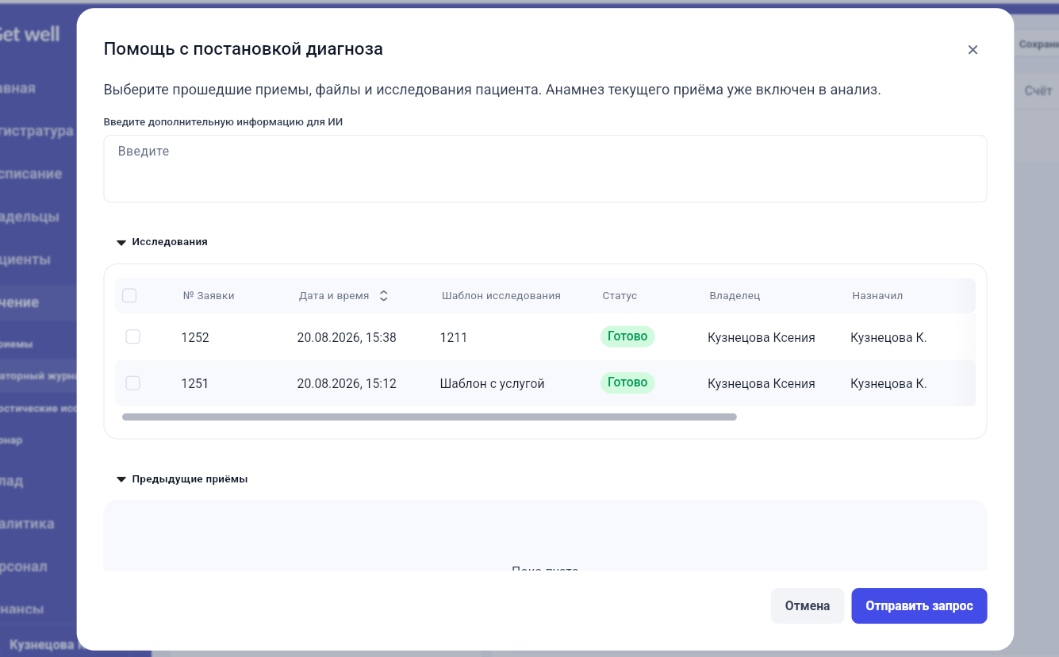Close the diagnosis help dialog
This screenshot has height=657, width=1059.
click(x=973, y=50)
